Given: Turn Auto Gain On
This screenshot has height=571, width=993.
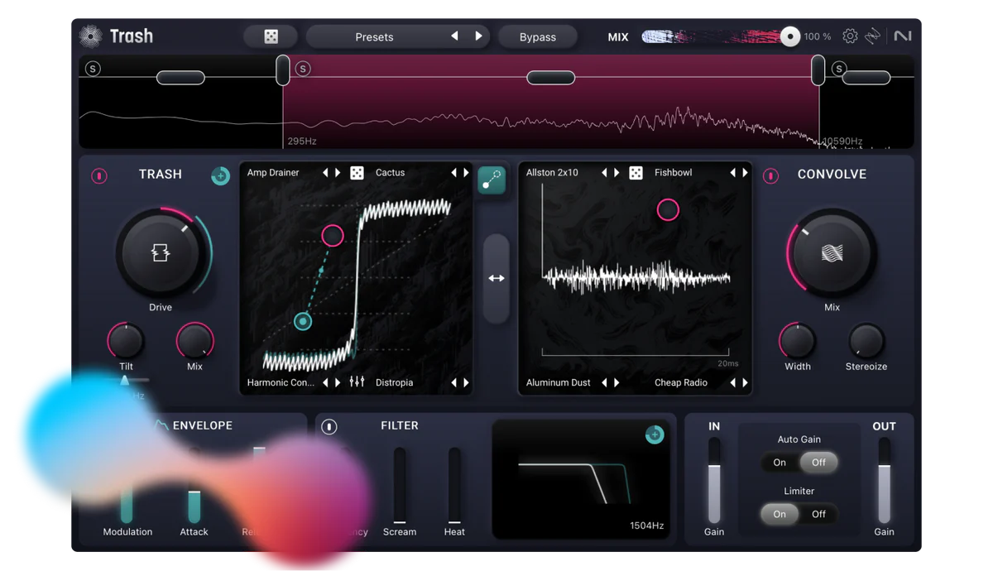Looking at the screenshot, I should [780, 463].
